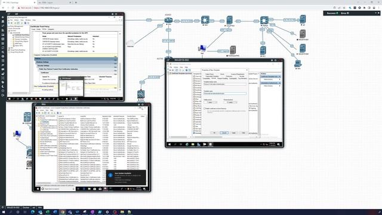
Task: Select Untrusted Certificates folder in certificate tree
Action: tap(47, 134)
